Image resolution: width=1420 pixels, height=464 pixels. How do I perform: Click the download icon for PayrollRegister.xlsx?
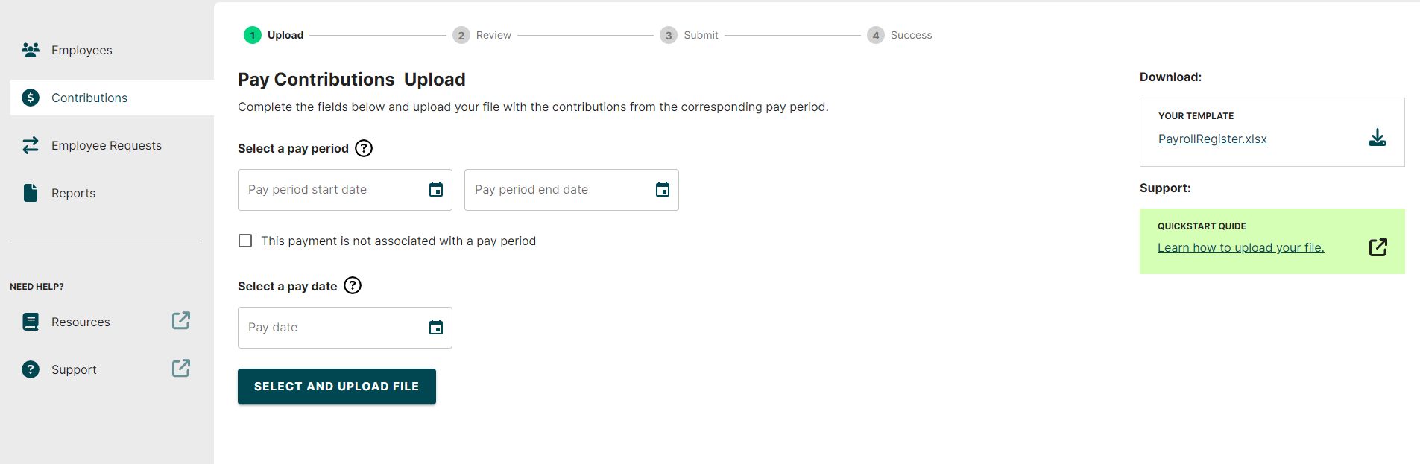pyautogui.click(x=1378, y=138)
